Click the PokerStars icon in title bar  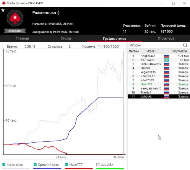coord(3,3)
